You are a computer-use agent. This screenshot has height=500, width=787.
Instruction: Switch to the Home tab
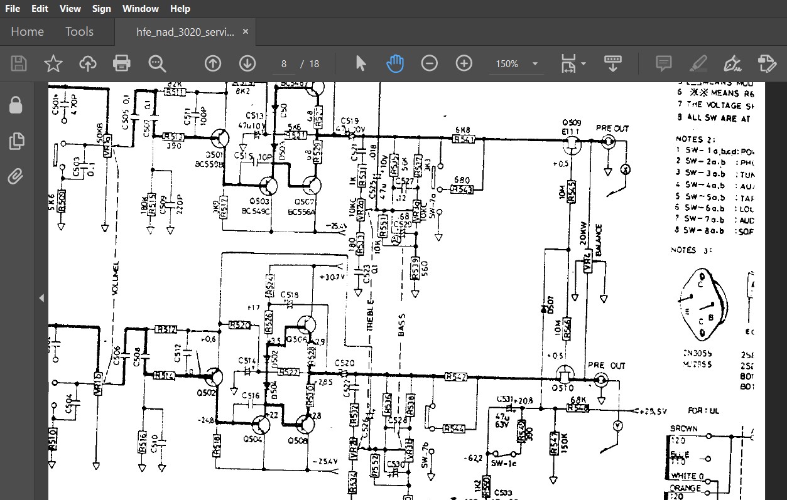click(28, 31)
